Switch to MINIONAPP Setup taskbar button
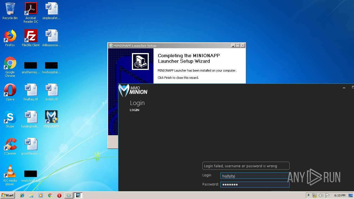Image resolution: width=354 pixels, height=199 pixels. 69,195
